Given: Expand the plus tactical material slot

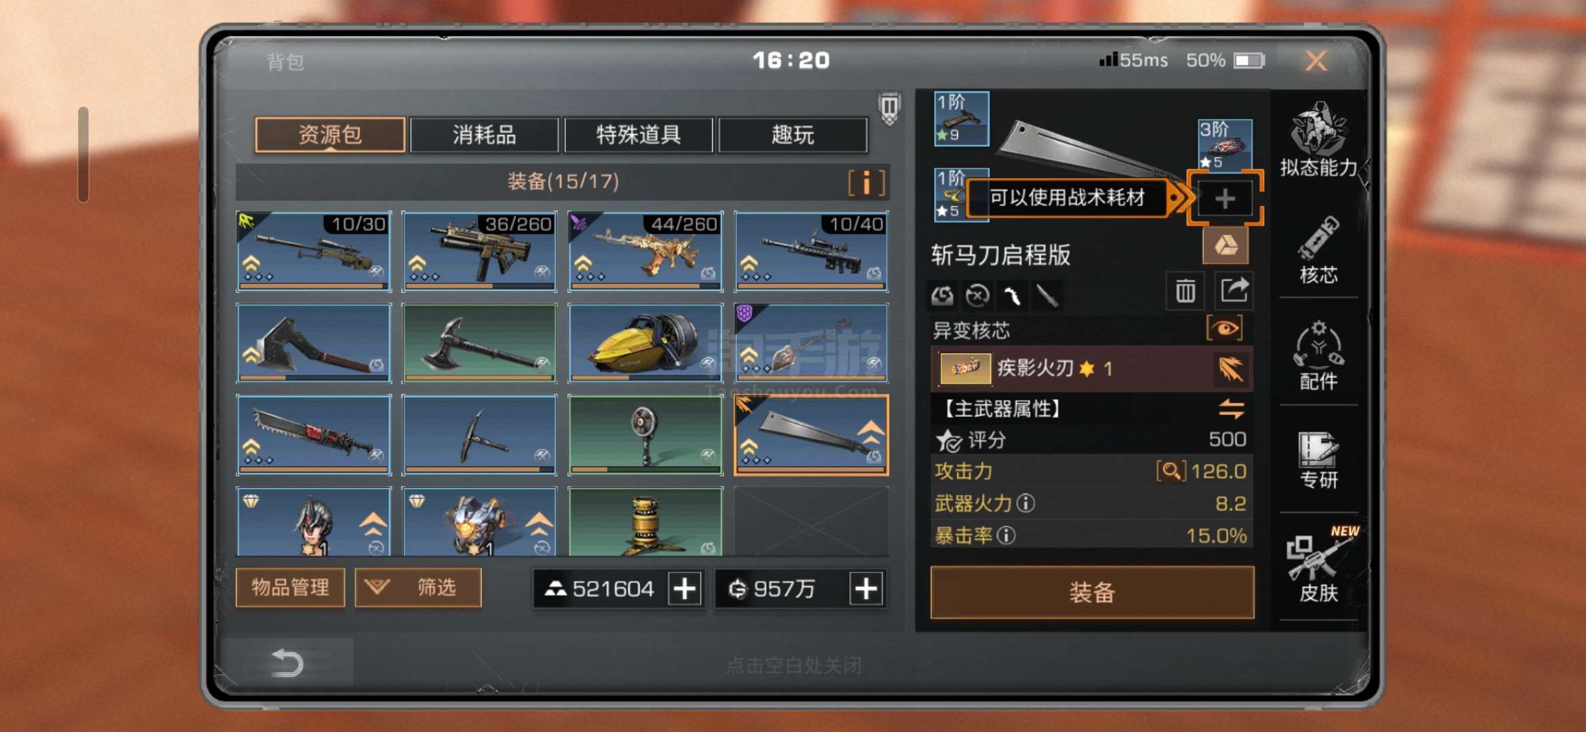Looking at the screenshot, I should [1225, 199].
